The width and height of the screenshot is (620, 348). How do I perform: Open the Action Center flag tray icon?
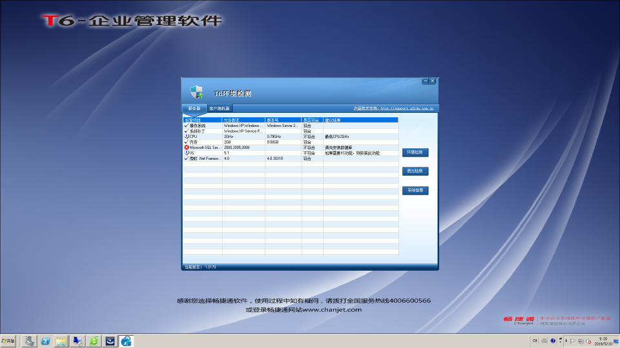pos(573,342)
